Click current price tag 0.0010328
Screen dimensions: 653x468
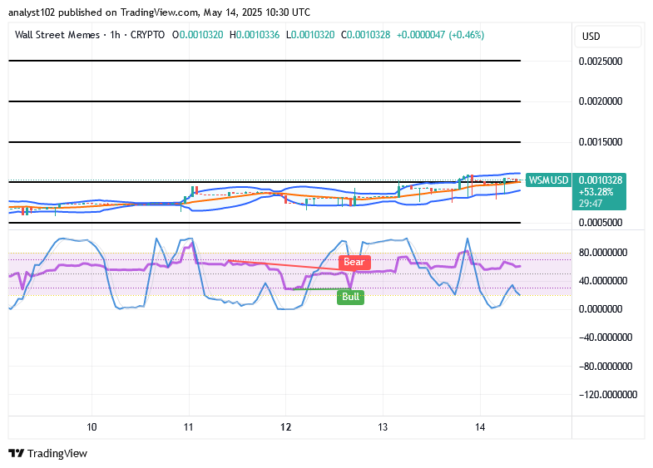(600, 180)
